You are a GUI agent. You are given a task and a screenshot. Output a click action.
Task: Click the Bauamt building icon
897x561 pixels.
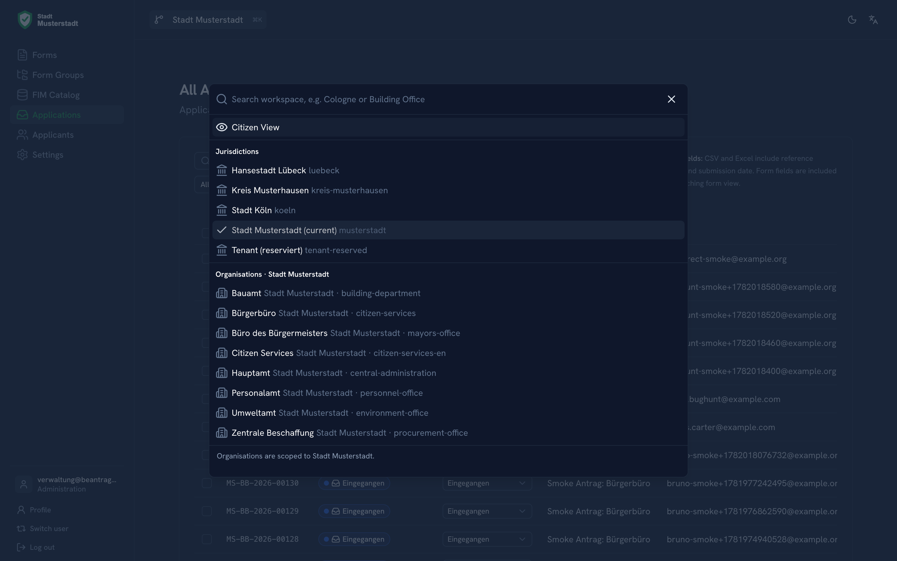222,293
